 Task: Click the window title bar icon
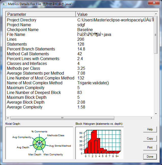[4, 4]
